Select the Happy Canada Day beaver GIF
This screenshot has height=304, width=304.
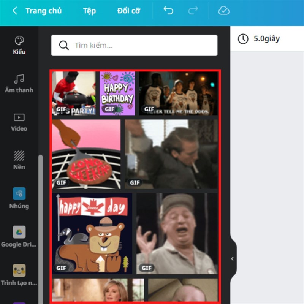(x=92, y=233)
